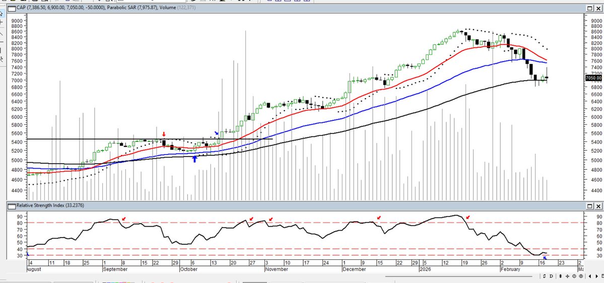Click the September label on date axis

point(115,269)
